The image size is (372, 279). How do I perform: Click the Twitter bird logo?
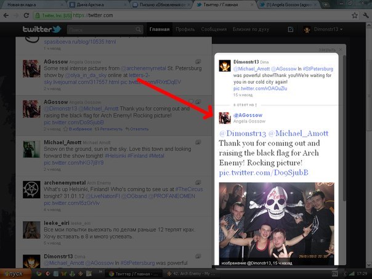[x=57, y=30]
